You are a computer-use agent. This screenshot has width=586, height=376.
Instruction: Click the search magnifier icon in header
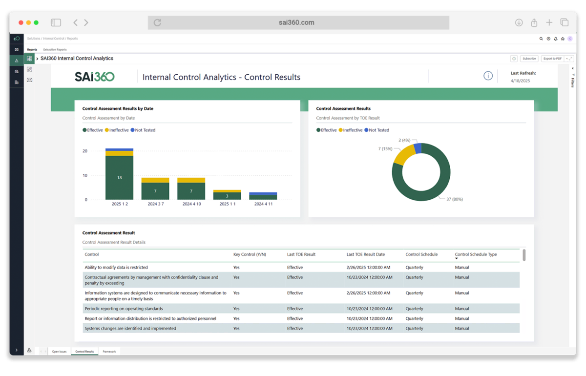(x=541, y=39)
